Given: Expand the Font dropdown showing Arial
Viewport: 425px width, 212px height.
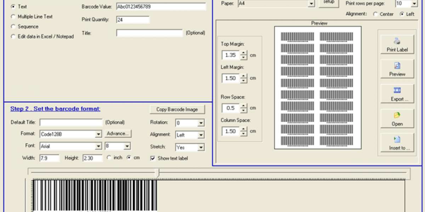Looking at the screenshot, I should [x=98, y=146].
